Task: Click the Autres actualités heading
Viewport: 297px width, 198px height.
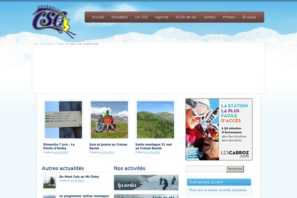Action: [x=63, y=168]
